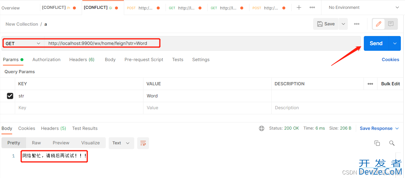This screenshot has width=405, height=178.
Task: Switch to the Tests tab
Action: pyautogui.click(x=178, y=60)
